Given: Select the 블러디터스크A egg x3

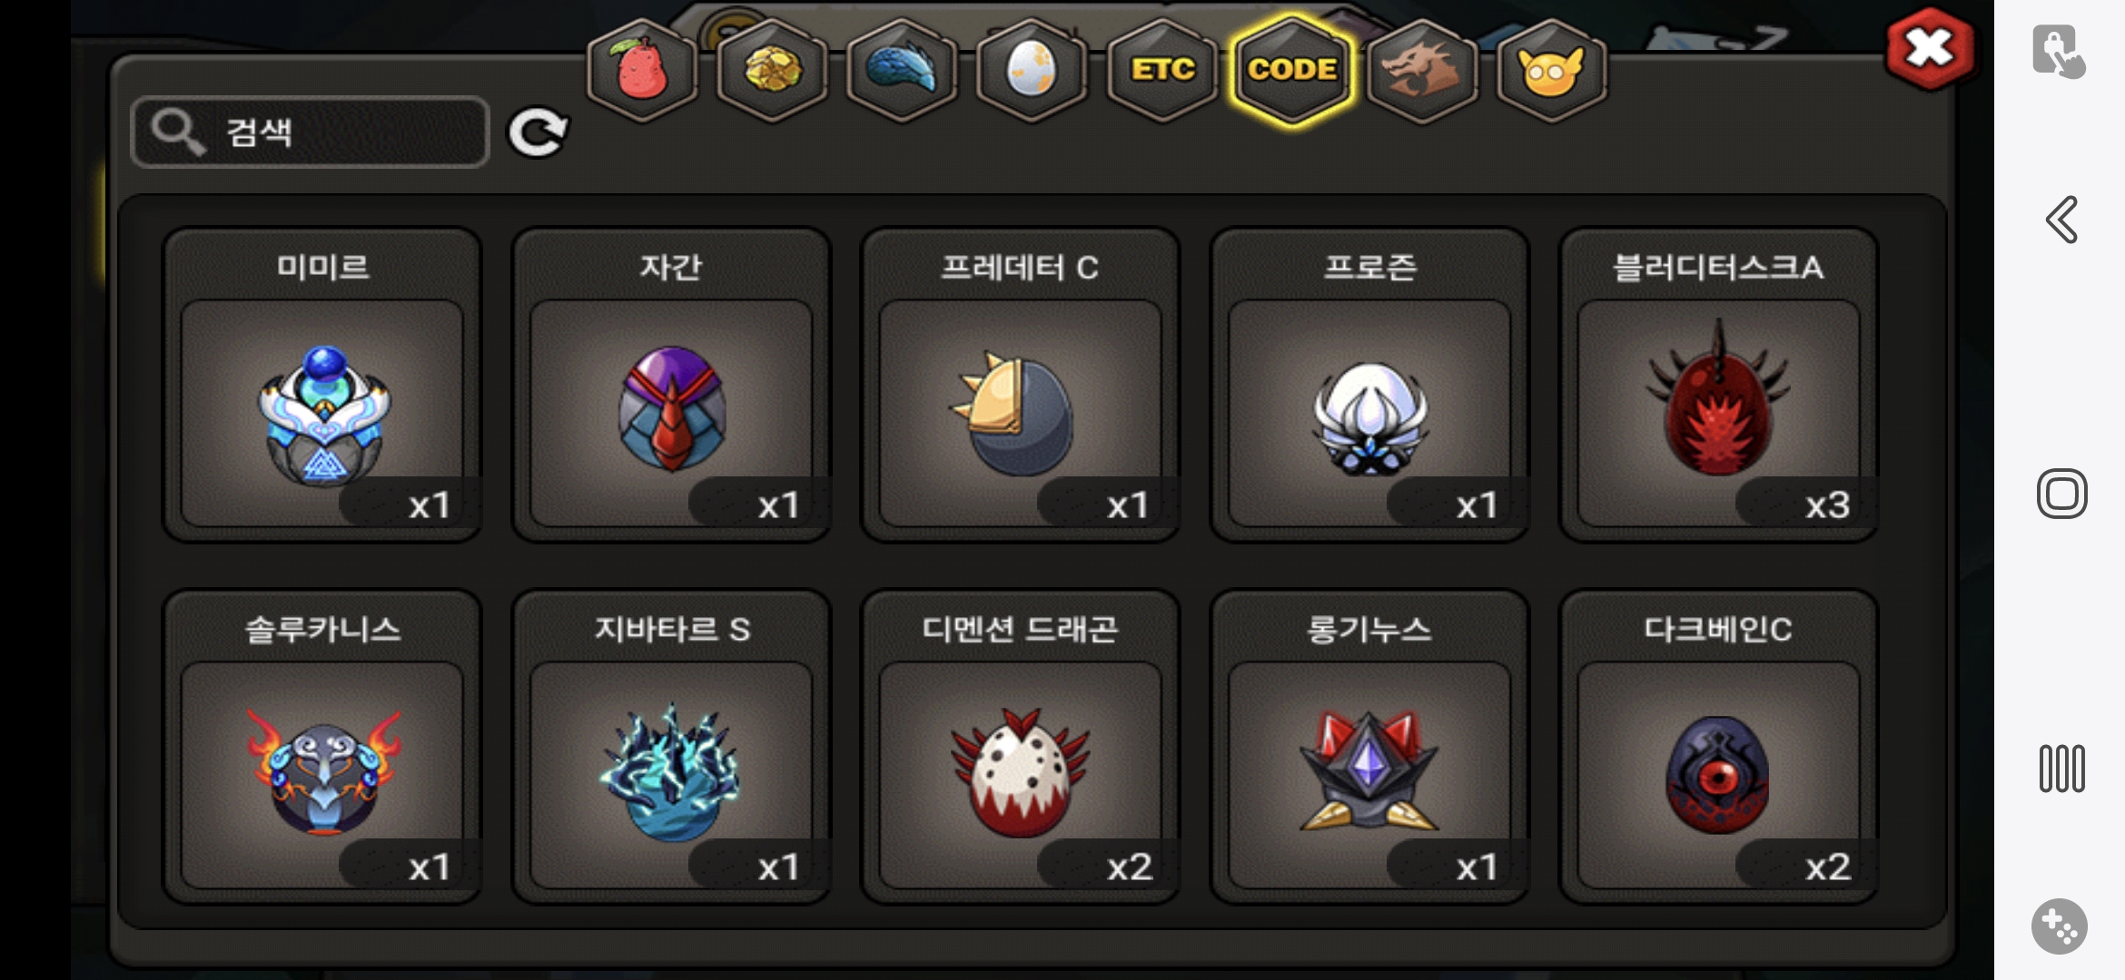Looking at the screenshot, I should point(1718,385).
